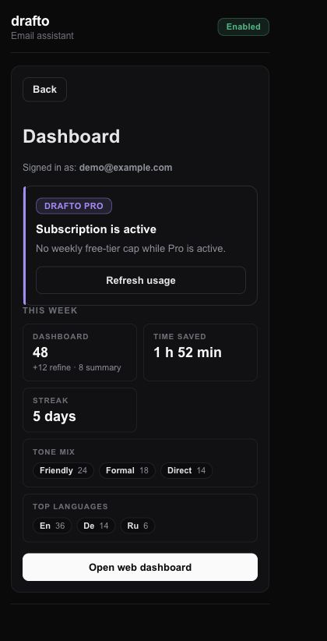Click the Streak 5 days card
Image resolution: width=327 pixels, height=641 pixels.
point(79,410)
